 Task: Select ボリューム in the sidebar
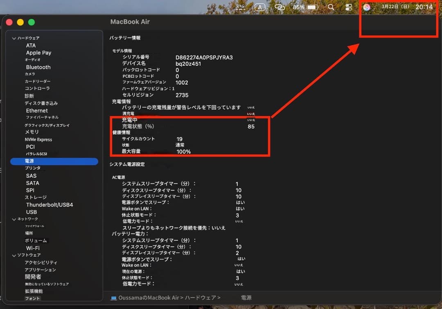tap(36, 241)
